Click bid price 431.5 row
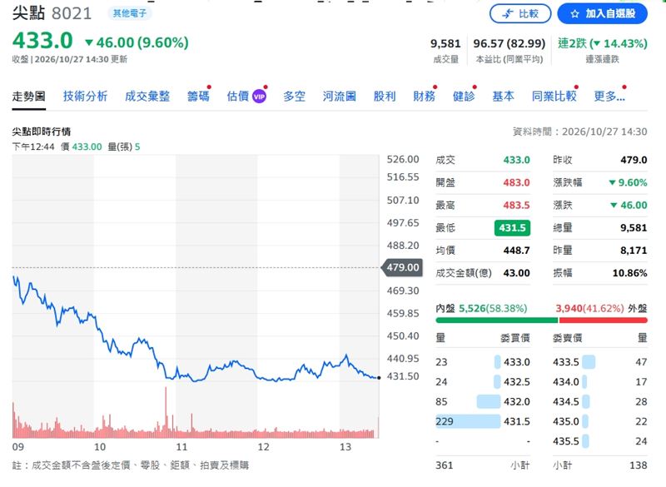This screenshot has width=666, height=487. (483, 421)
